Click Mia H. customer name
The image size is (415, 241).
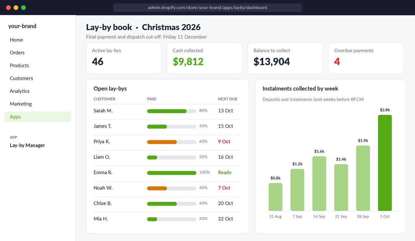tap(101, 219)
